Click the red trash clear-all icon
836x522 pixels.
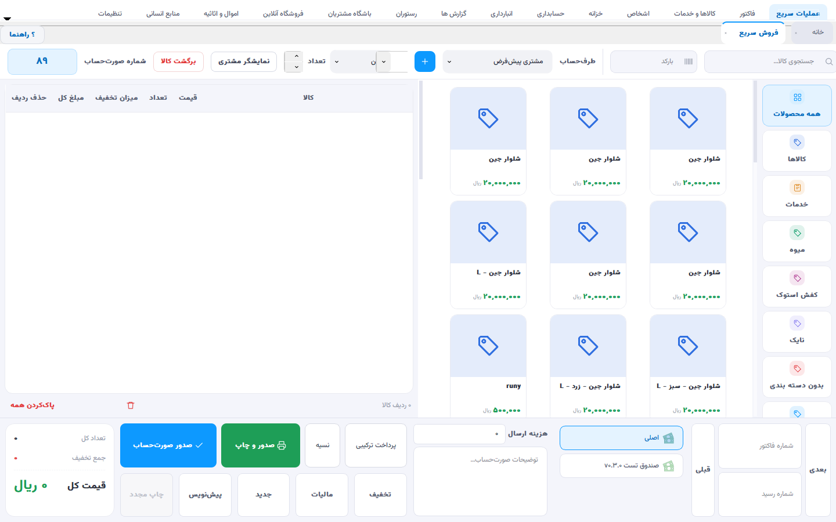(131, 405)
